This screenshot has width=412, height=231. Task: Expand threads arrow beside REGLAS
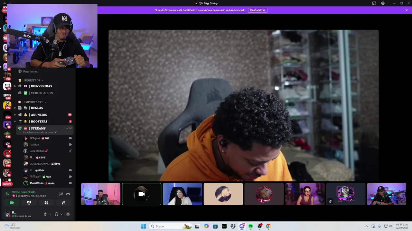pyautogui.click(x=15, y=108)
